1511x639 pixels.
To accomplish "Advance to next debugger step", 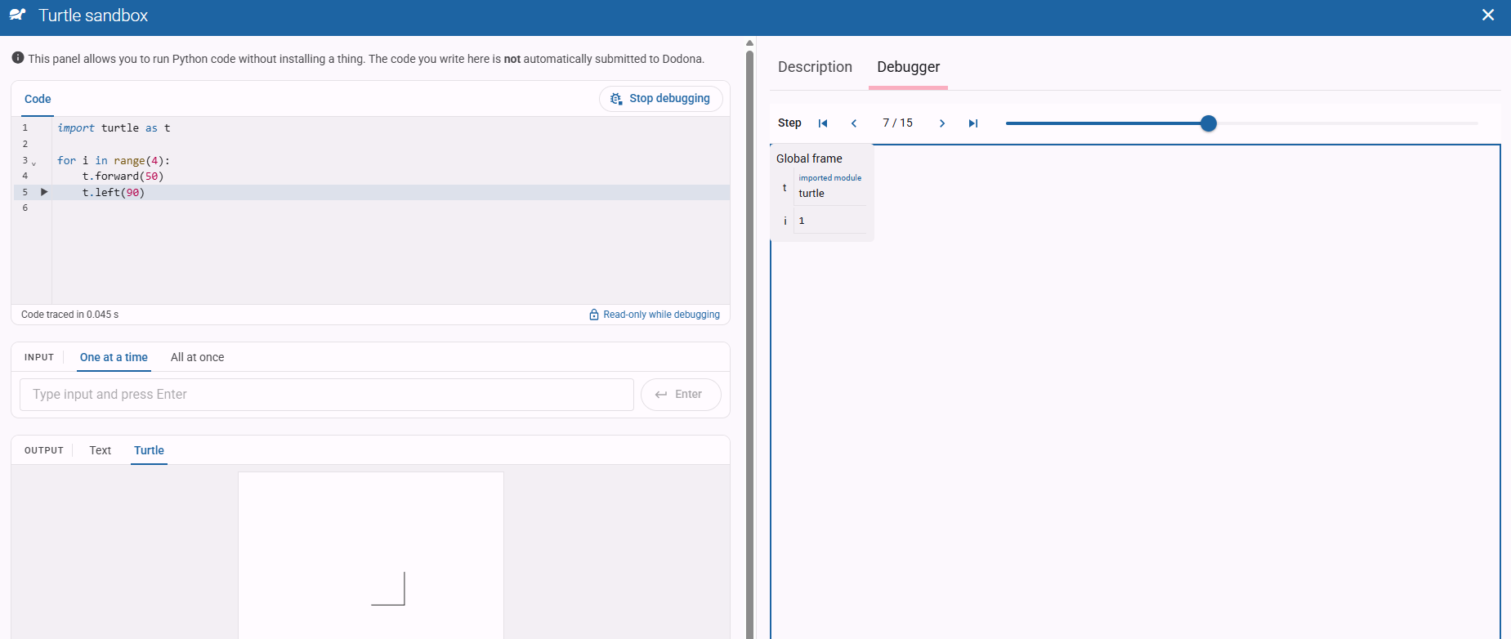I will pos(942,123).
